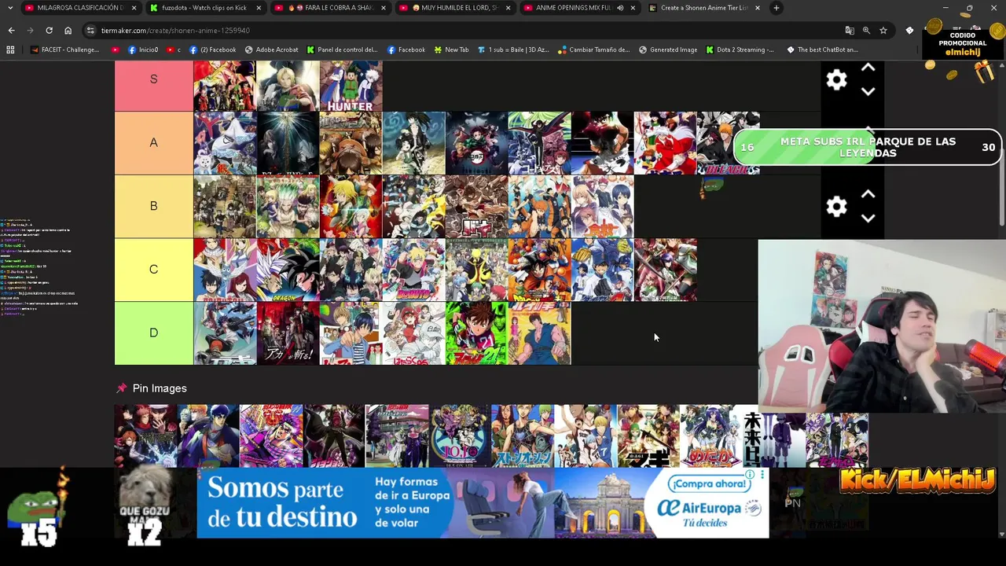The height and width of the screenshot is (566, 1006).
Task: Click the green D tier label
Action: (x=153, y=333)
